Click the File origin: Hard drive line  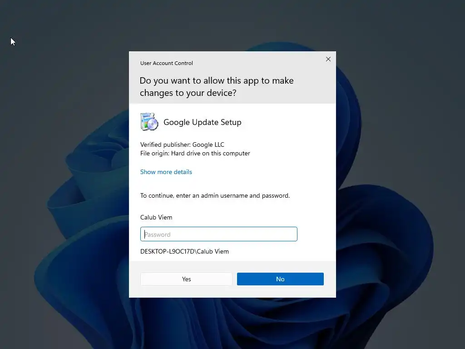pos(195,154)
